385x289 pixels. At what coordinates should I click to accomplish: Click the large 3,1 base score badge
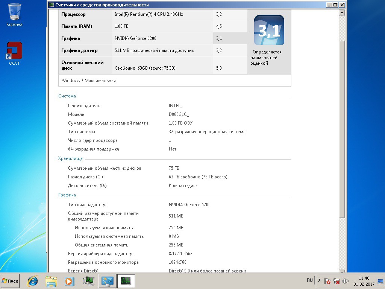[269, 30]
